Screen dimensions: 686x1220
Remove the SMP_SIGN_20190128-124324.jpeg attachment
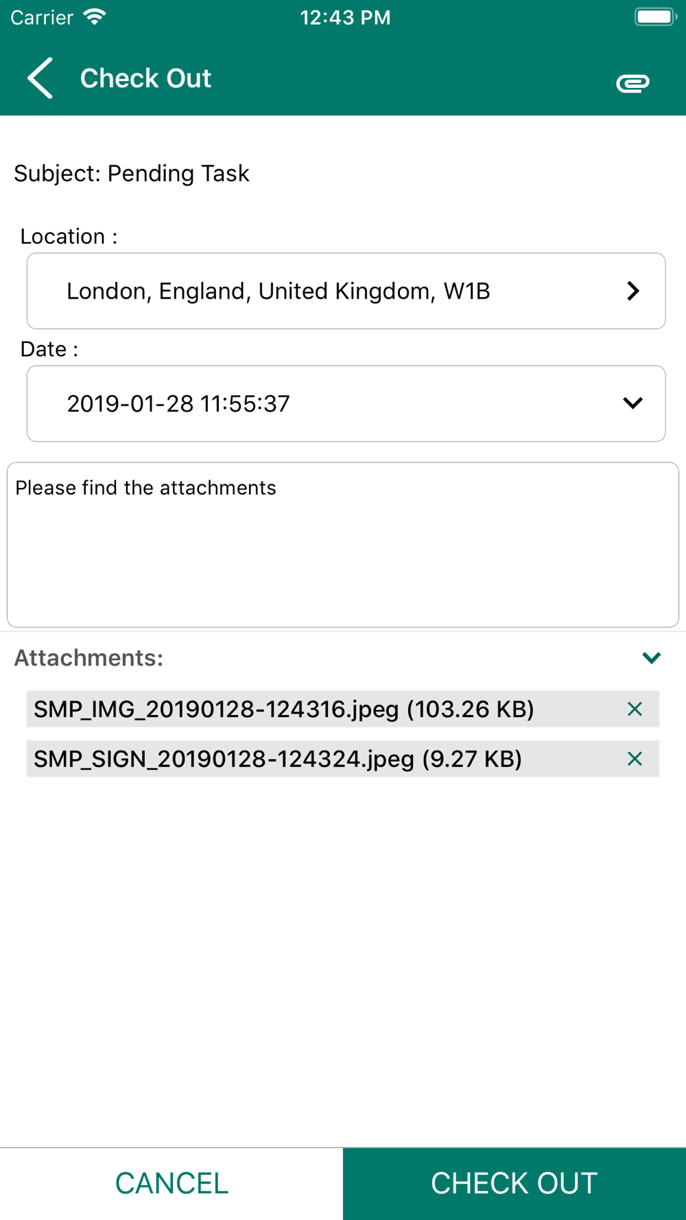(x=635, y=758)
